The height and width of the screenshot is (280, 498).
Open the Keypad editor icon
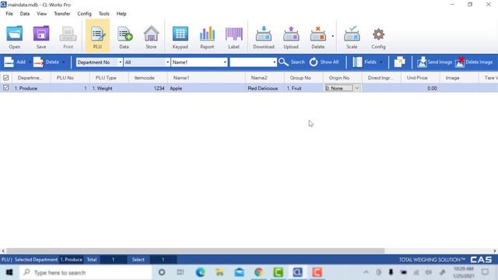pyautogui.click(x=180, y=37)
